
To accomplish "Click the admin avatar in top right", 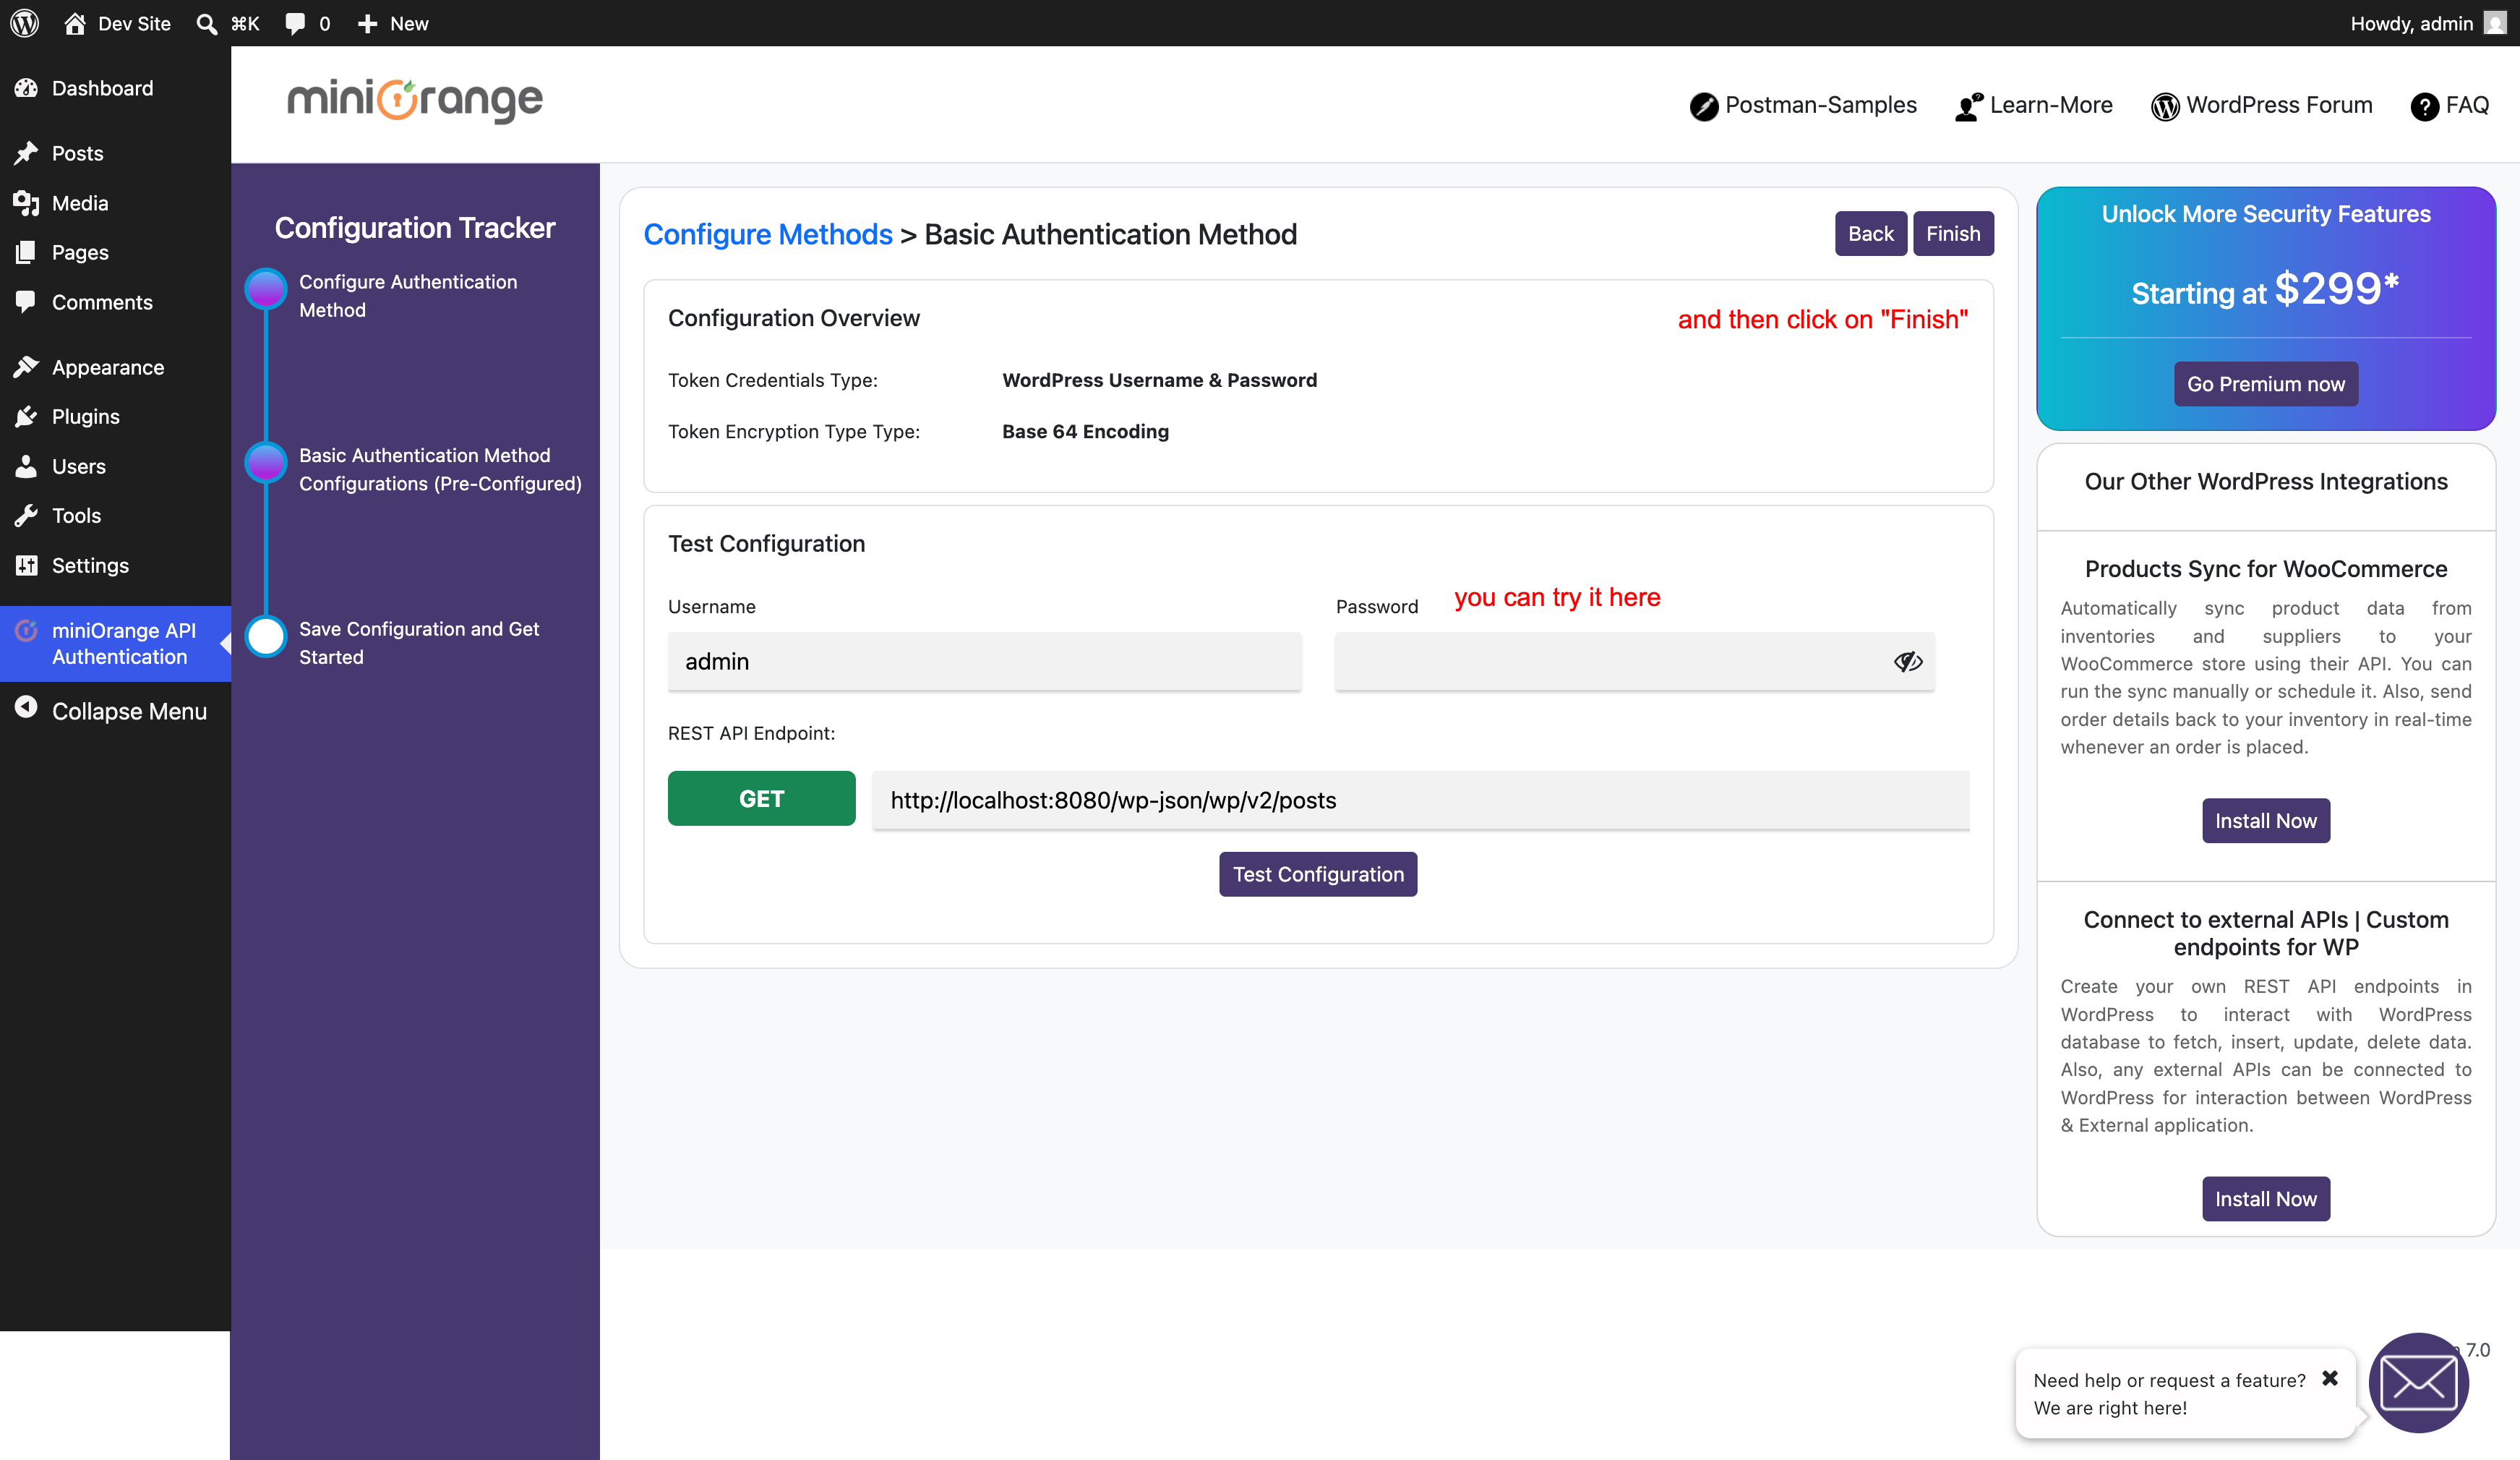I will pos(2496,23).
